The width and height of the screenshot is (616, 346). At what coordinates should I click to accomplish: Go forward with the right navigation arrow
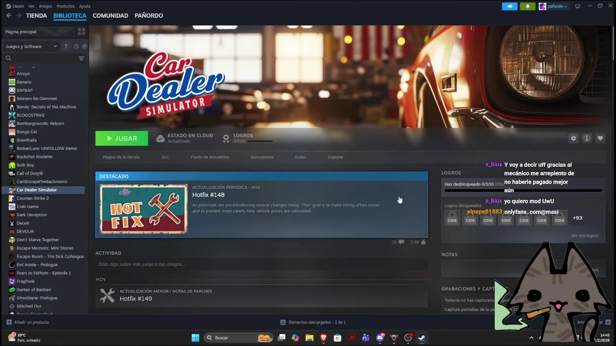point(19,15)
